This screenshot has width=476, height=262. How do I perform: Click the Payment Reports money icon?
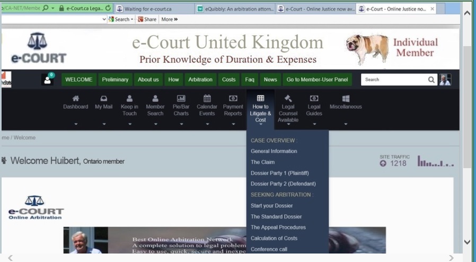point(233,99)
